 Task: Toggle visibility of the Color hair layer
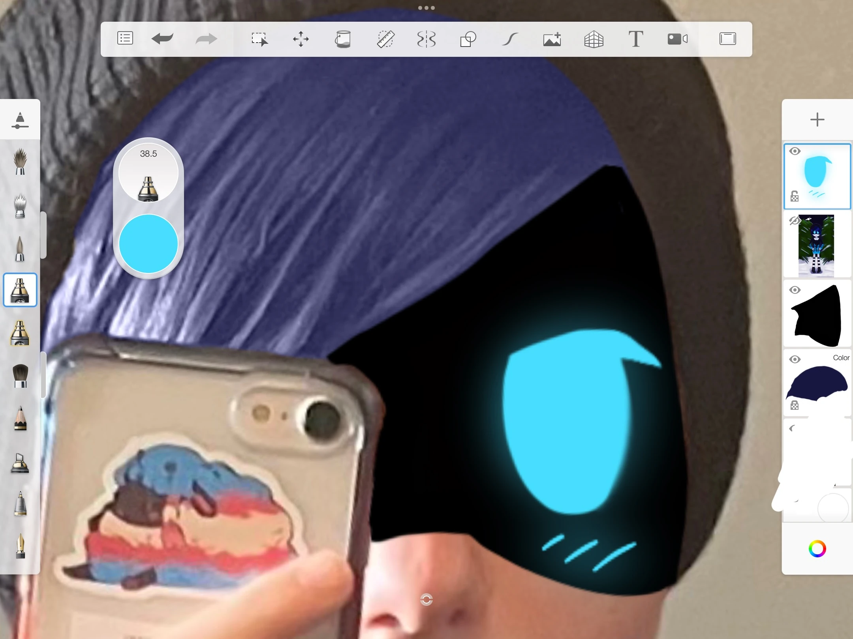[x=795, y=359]
